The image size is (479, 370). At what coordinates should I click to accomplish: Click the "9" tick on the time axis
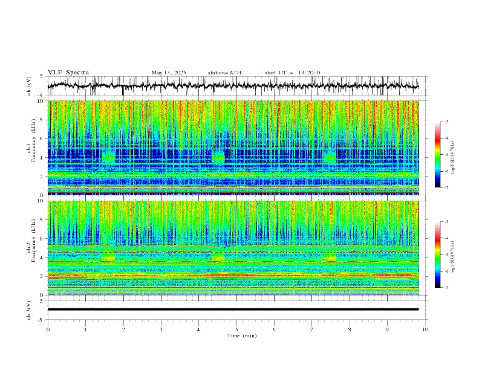click(x=387, y=329)
